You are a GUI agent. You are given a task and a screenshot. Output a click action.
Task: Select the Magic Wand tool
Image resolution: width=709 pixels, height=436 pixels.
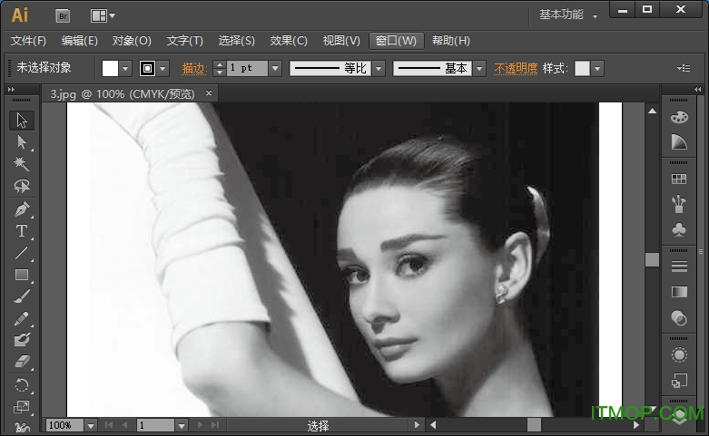click(23, 164)
